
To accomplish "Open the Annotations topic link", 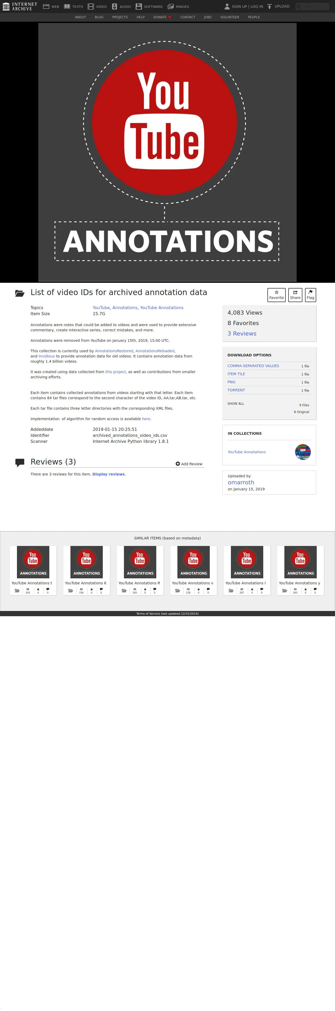I will pyautogui.click(x=125, y=308).
